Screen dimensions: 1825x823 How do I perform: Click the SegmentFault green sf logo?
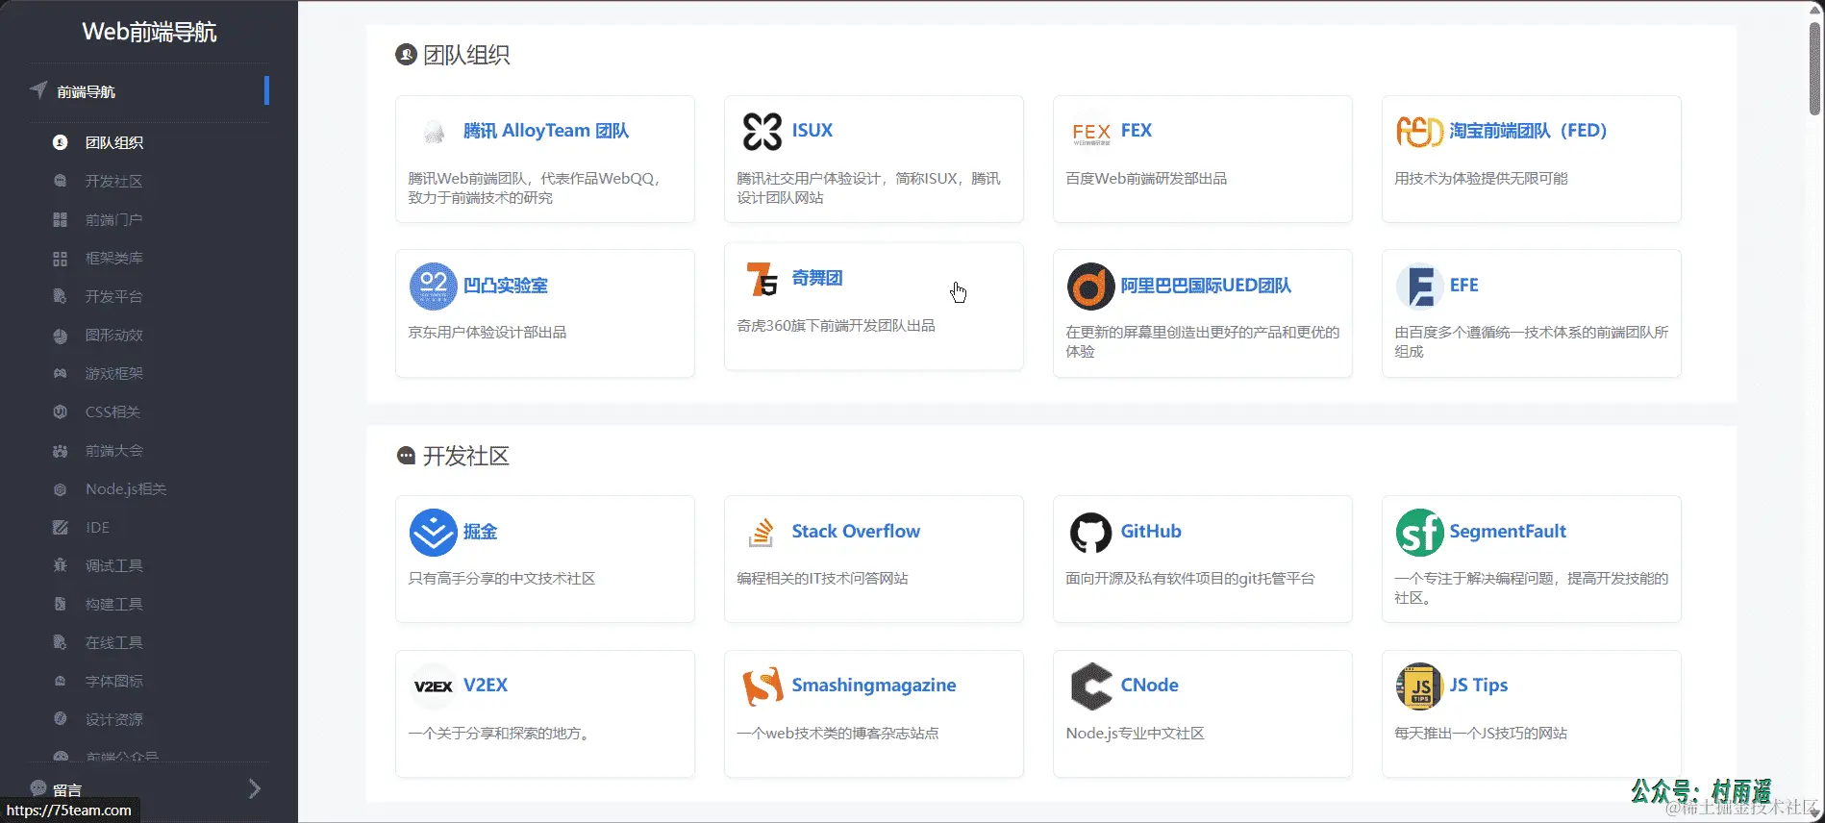coord(1420,533)
